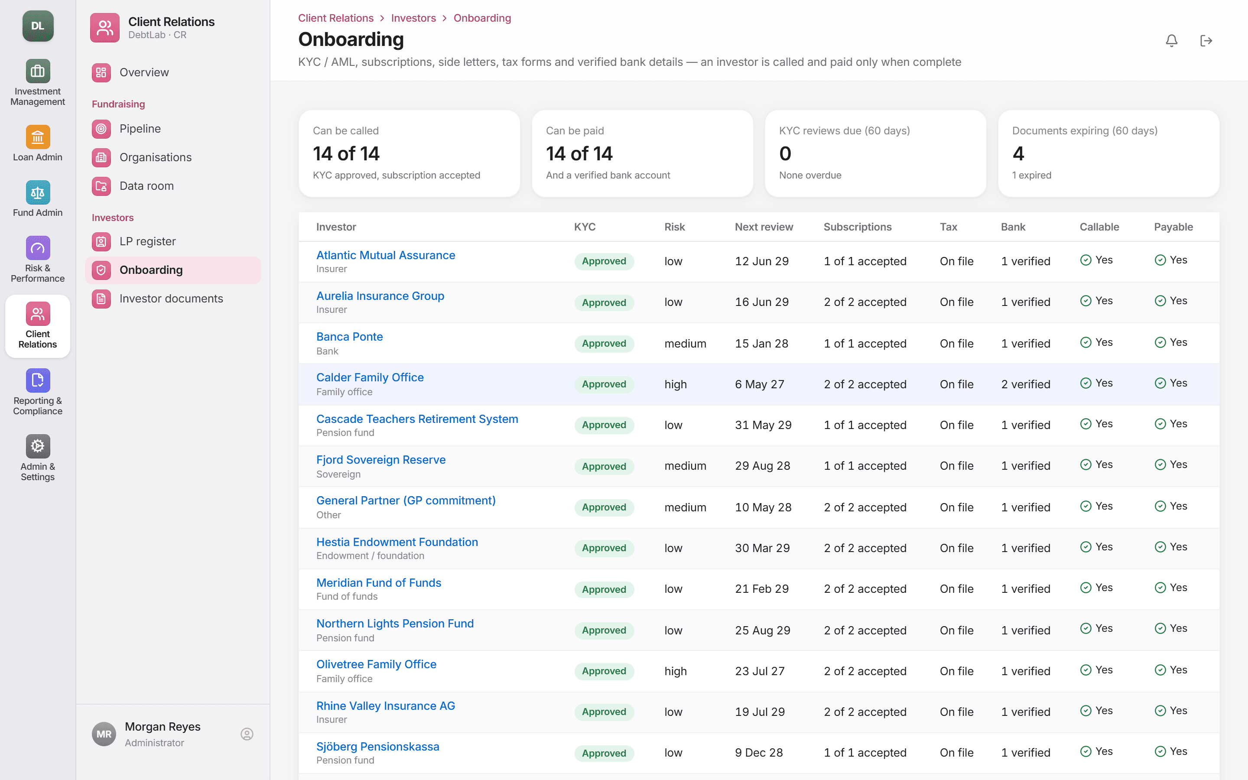Image resolution: width=1248 pixels, height=780 pixels.
Task: Click Investors breadcrumb
Action: pos(413,18)
